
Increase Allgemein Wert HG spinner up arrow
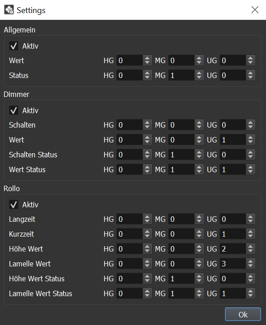(x=147, y=58)
